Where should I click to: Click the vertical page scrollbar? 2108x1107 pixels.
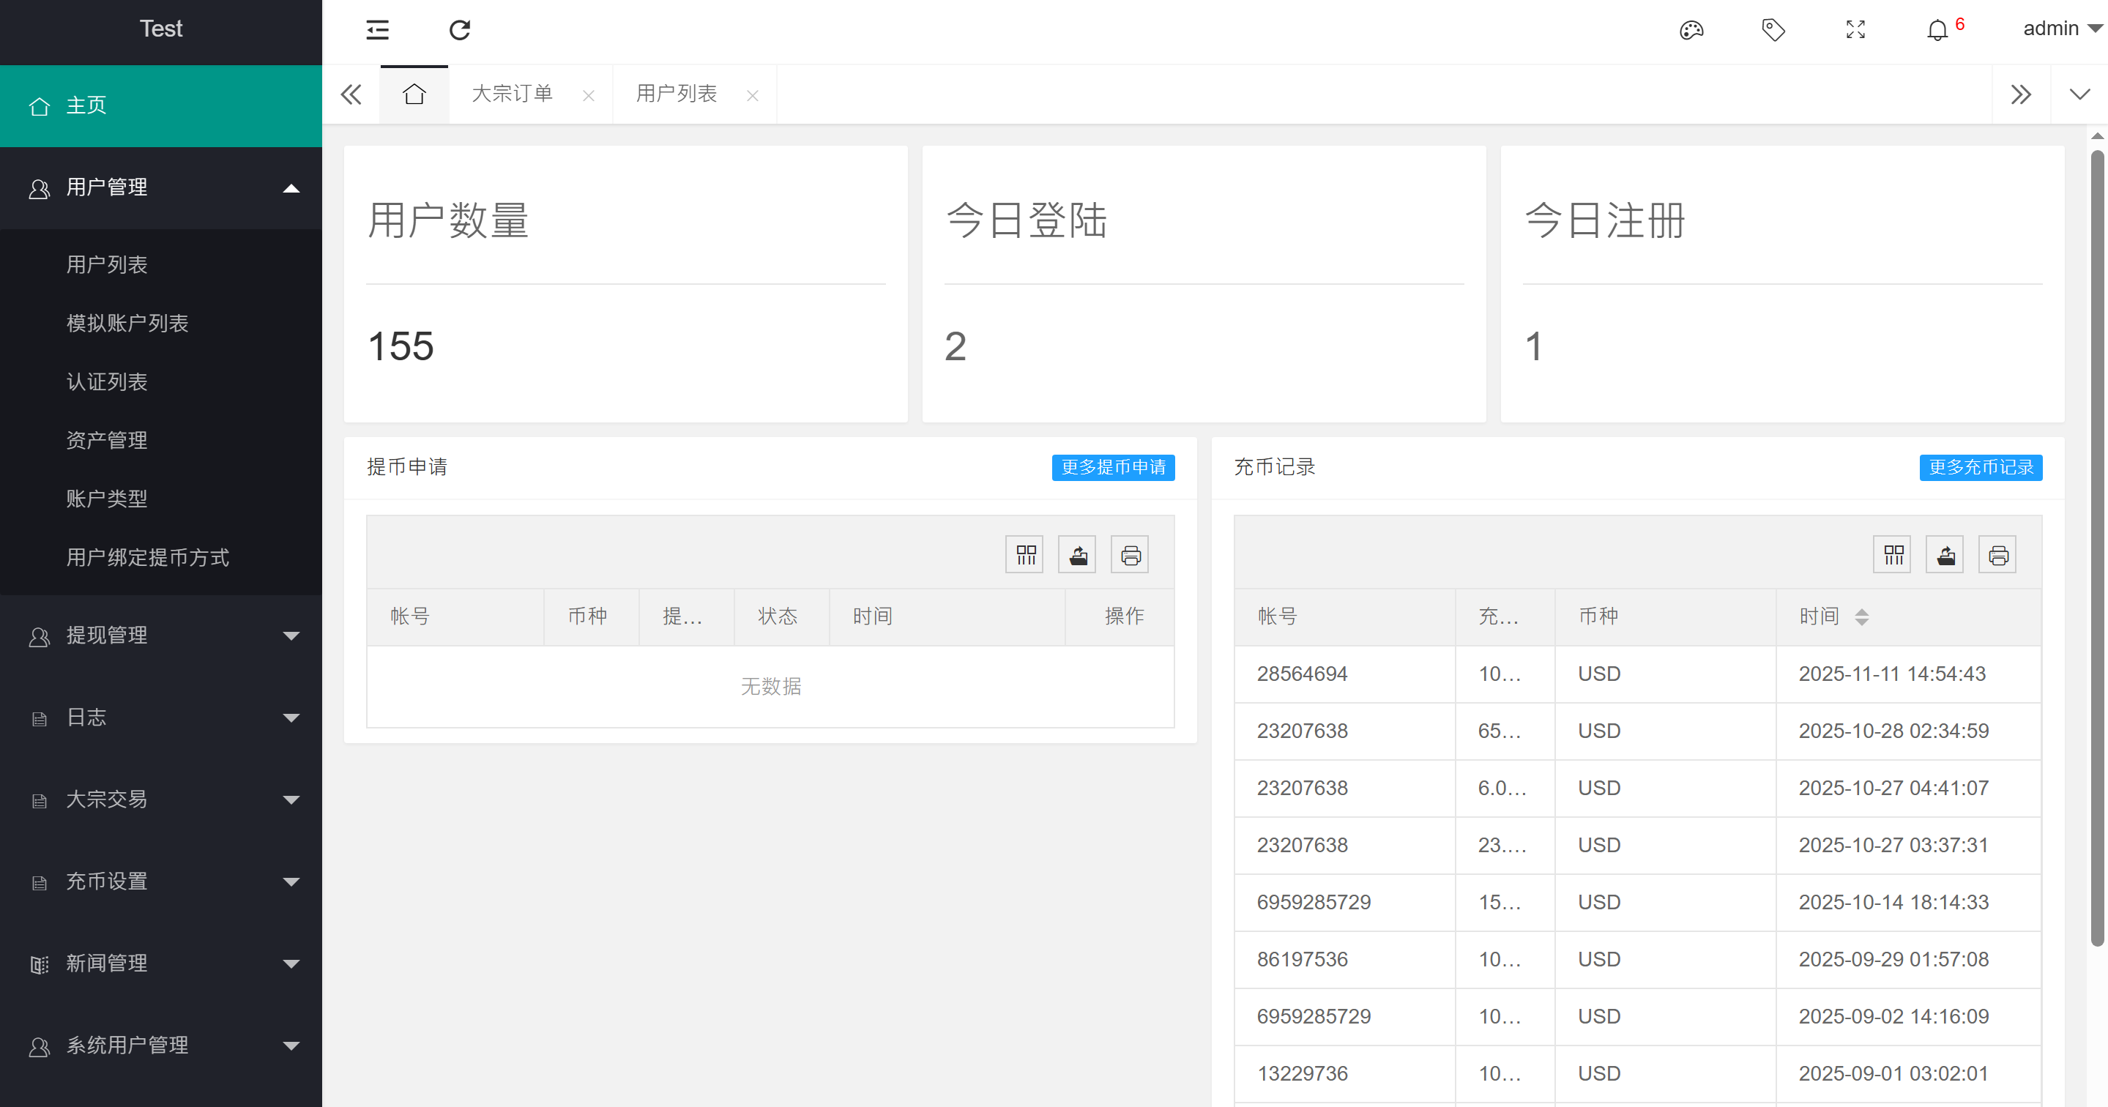point(2096,548)
